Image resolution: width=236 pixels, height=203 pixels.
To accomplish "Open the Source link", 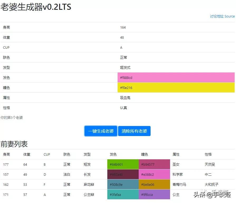I will tap(230, 16).
